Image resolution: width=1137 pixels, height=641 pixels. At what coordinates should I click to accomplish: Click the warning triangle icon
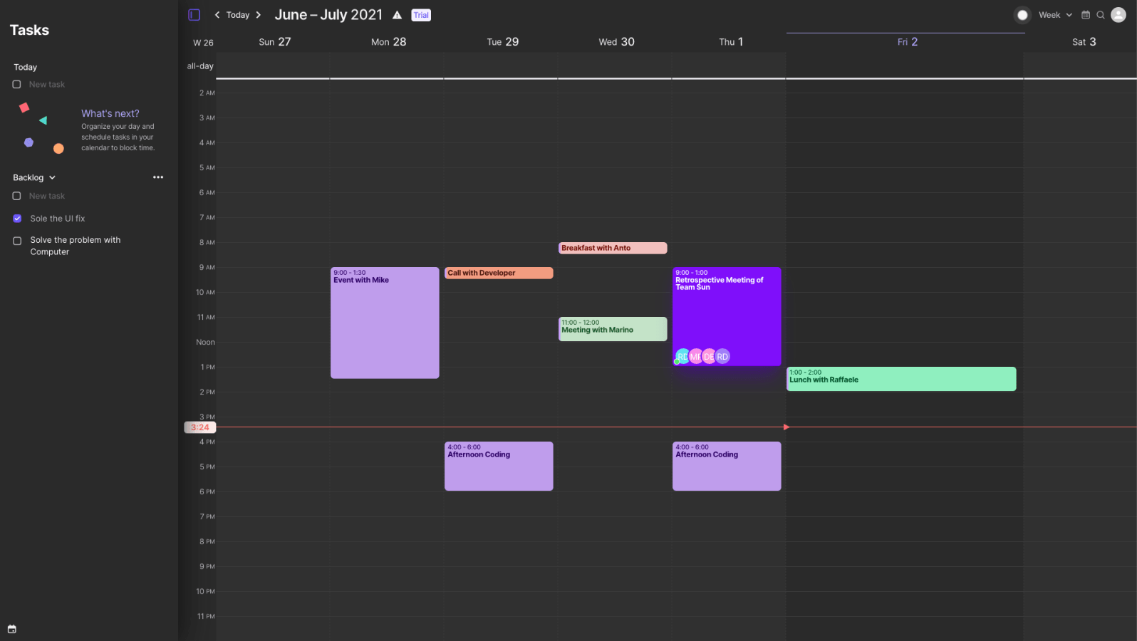398,15
